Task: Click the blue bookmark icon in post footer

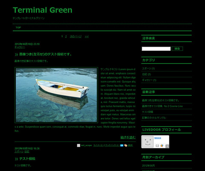Action: (x=122, y=145)
